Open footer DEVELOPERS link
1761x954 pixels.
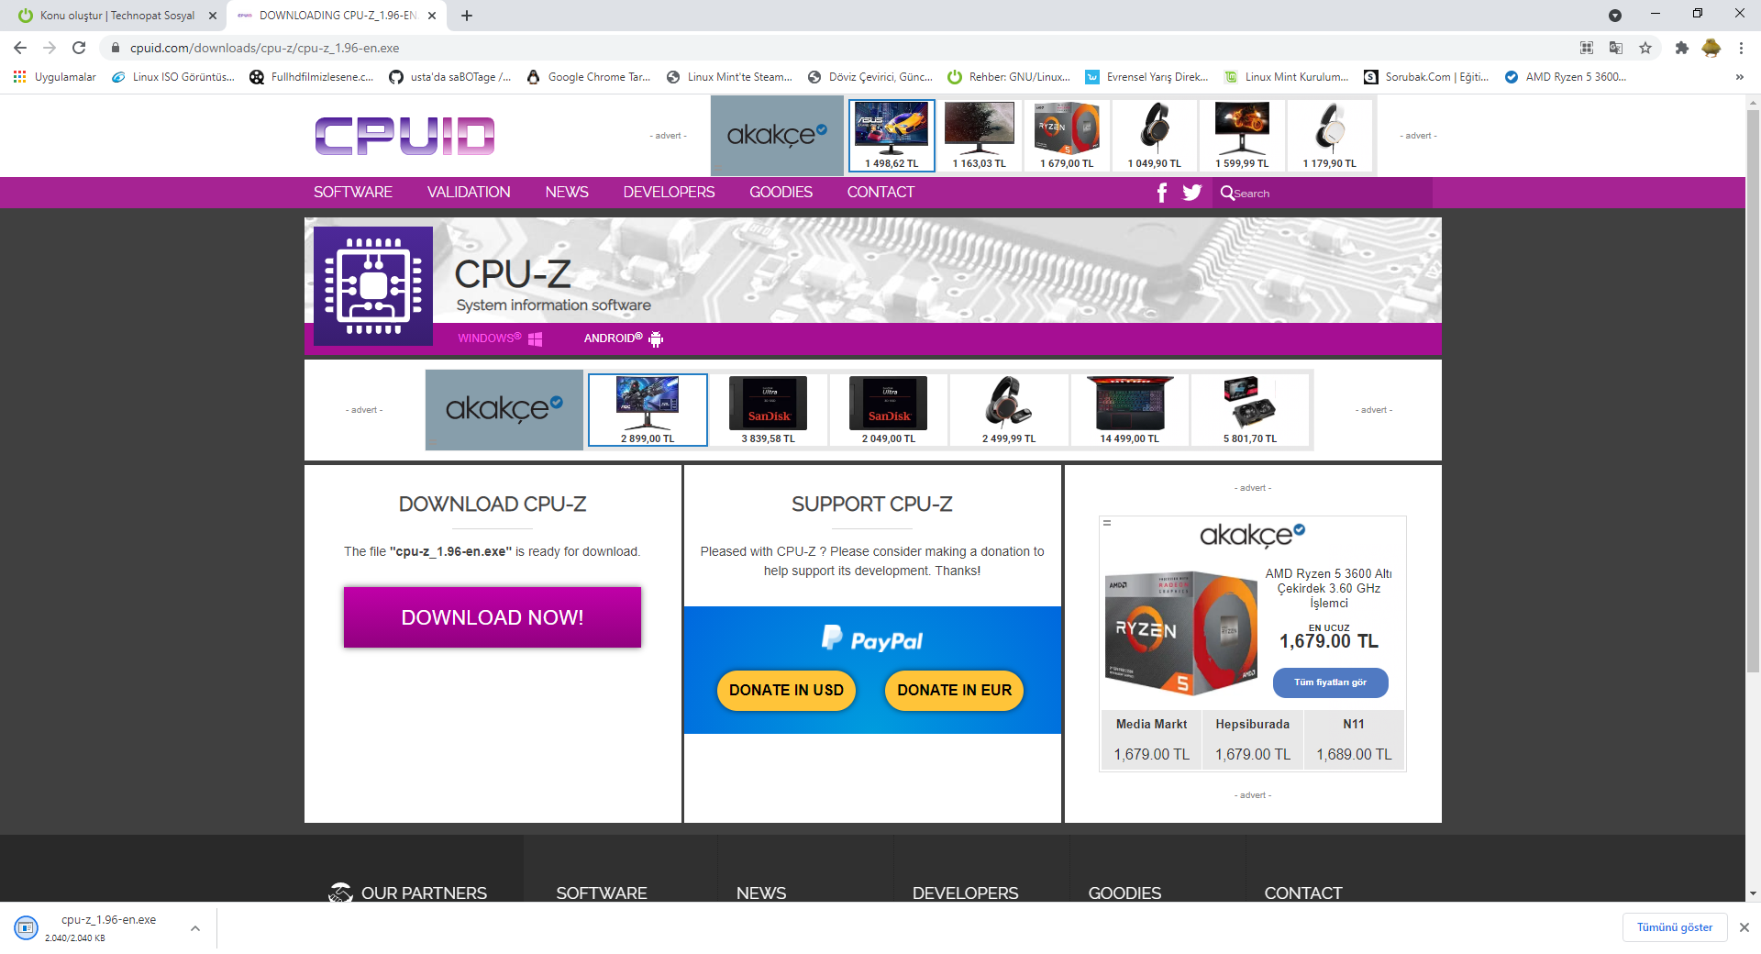965,893
